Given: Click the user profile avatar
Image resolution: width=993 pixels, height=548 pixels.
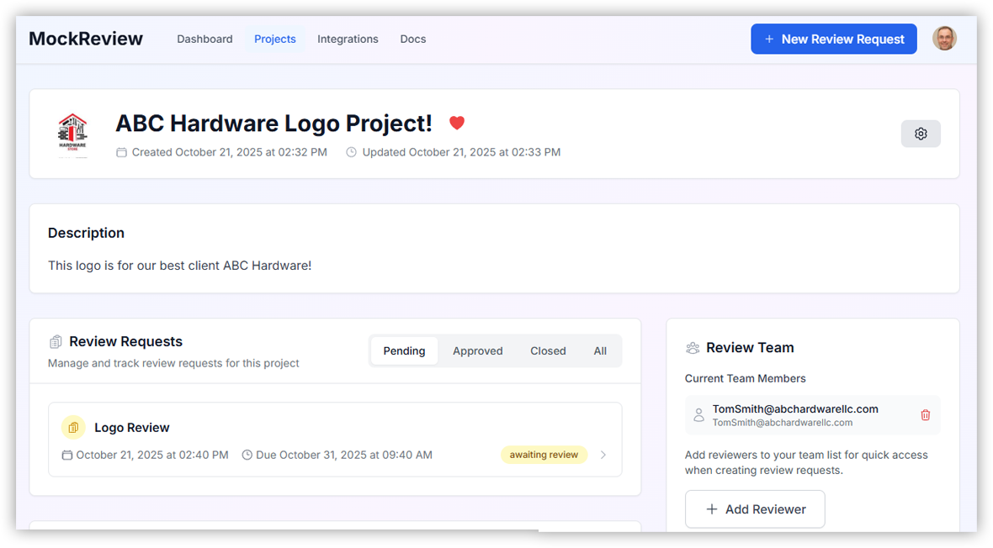Looking at the screenshot, I should (x=944, y=39).
